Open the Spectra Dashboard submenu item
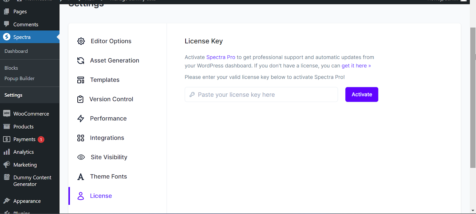Image resolution: width=476 pixels, height=214 pixels. click(x=16, y=51)
